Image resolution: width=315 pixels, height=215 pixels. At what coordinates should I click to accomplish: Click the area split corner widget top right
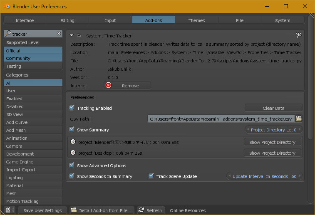pyautogui.click(x=312, y=15)
